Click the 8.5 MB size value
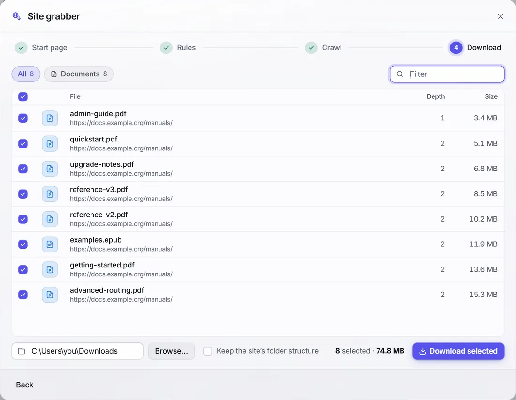 [x=486, y=194]
